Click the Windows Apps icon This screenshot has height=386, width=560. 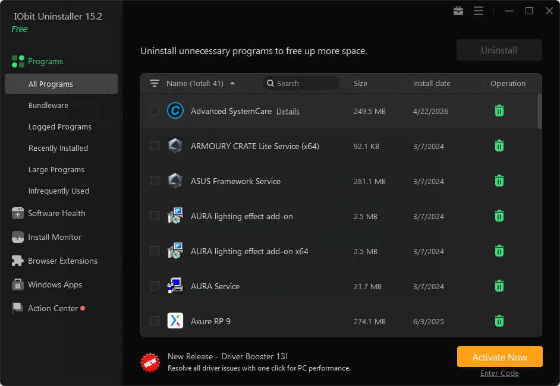[17, 284]
